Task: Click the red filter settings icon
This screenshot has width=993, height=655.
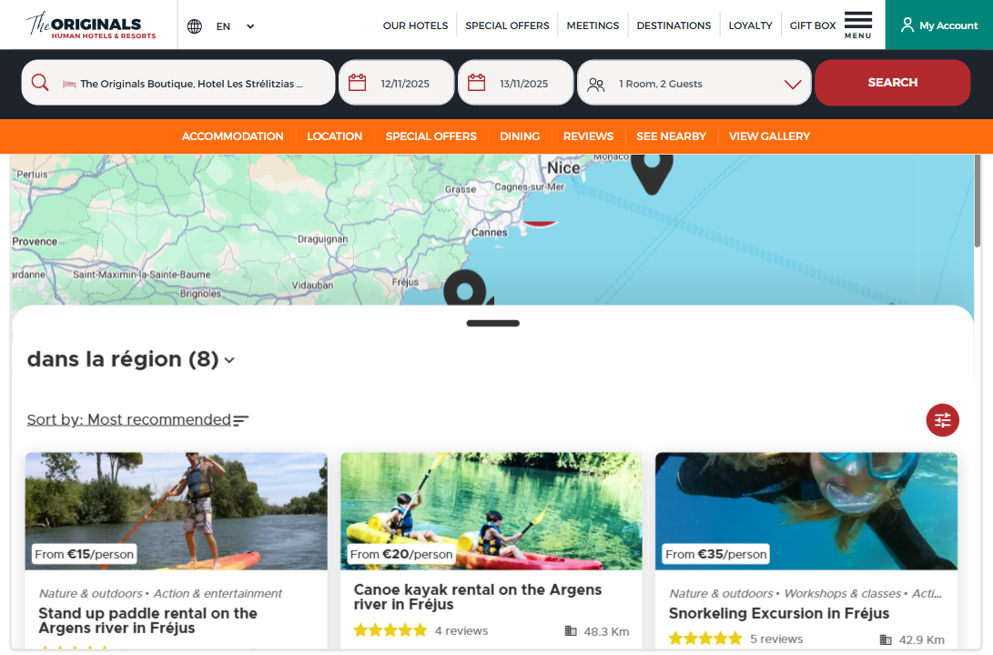Action: click(942, 420)
